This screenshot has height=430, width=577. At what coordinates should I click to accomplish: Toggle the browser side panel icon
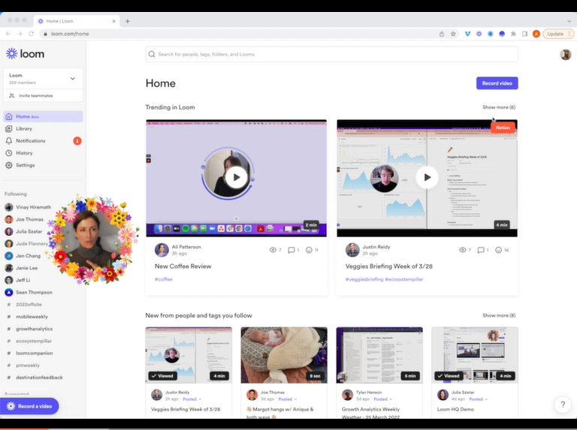click(x=524, y=34)
